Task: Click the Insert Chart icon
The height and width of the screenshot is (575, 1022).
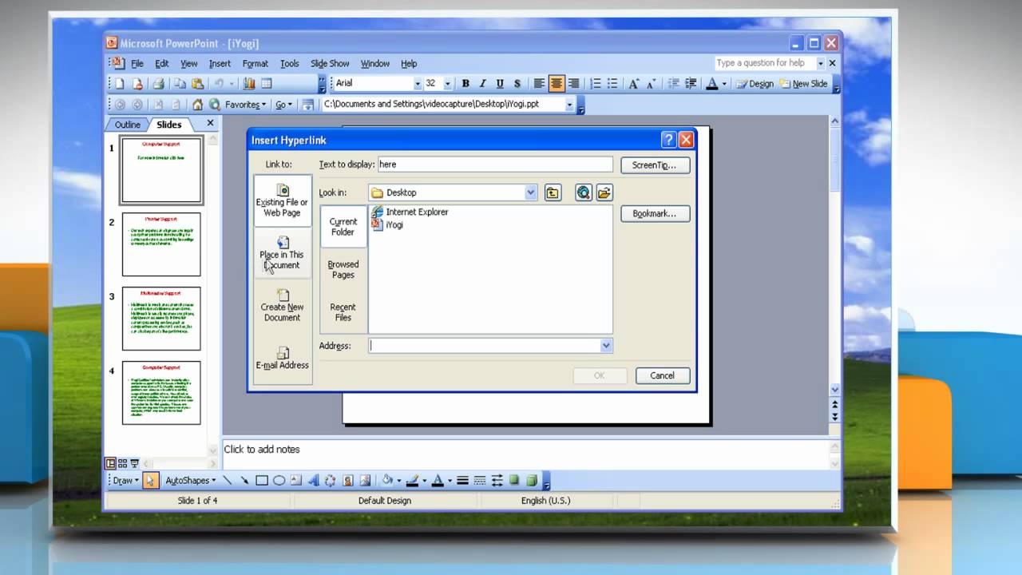Action: point(249,83)
